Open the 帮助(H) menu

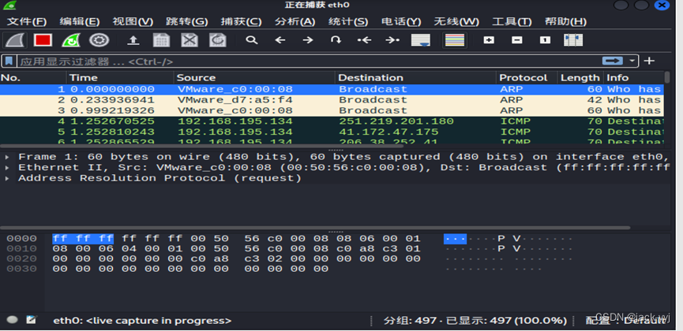565,22
